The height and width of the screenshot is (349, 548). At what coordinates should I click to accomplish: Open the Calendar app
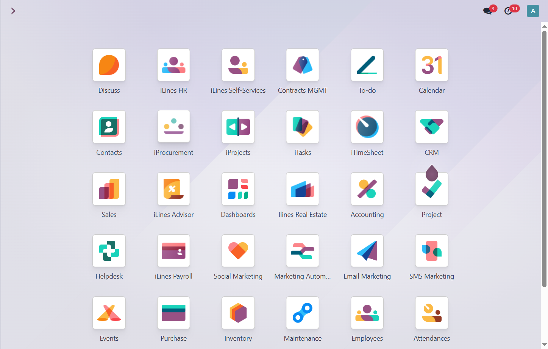click(432, 65)
